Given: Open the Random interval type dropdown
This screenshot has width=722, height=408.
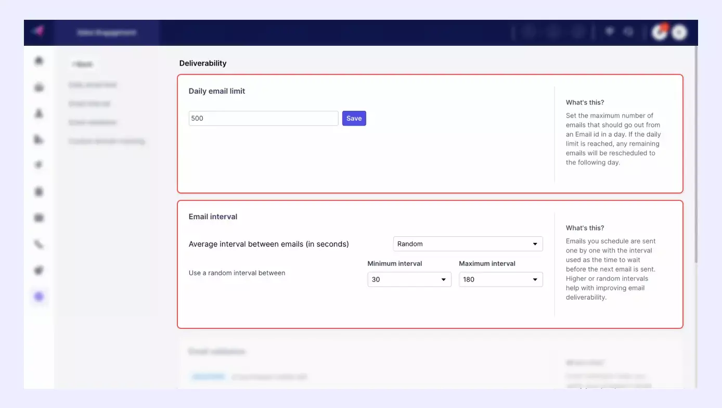Looking at the screenshot, I should pyautogui.click(x=468, y=244).
